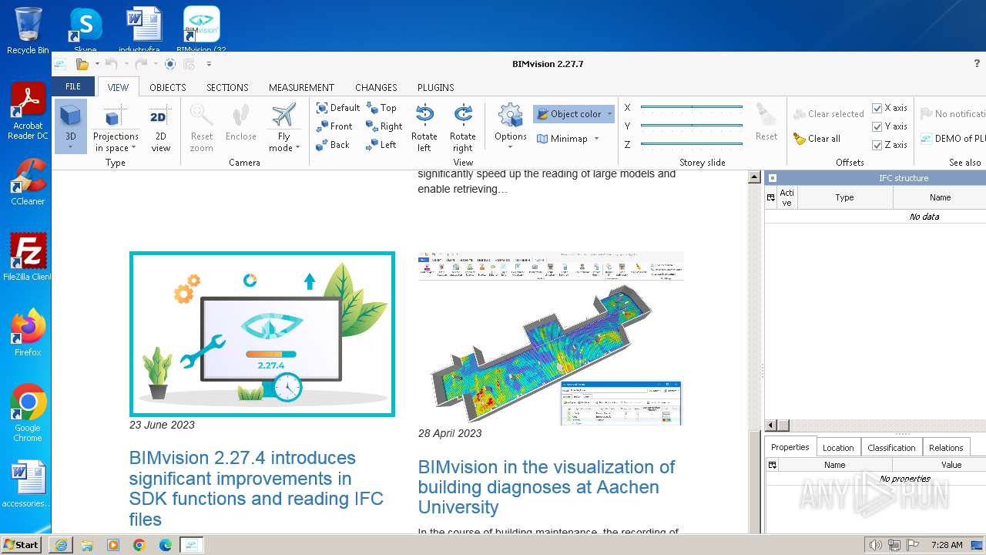Click the page scrollbar up arrow
Image resolution: width=986 pixels, height=555 pixels.
pos(755,177)
